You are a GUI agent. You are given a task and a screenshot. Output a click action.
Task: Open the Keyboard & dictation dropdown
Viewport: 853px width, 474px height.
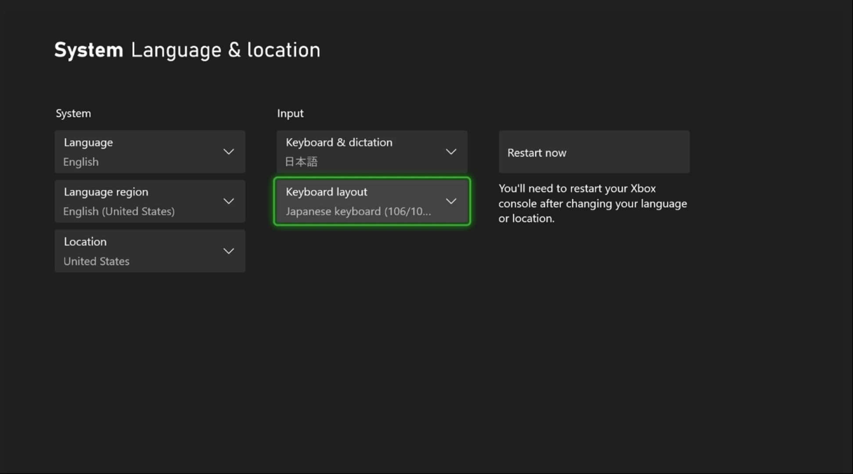tap(371, 151)
